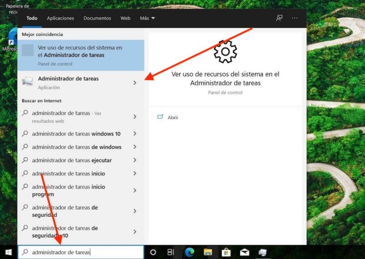This screenshot has height=259, width=365.
Task: Click the Cortana circle icon in taskbar
Action: click(x=153, y=252)
